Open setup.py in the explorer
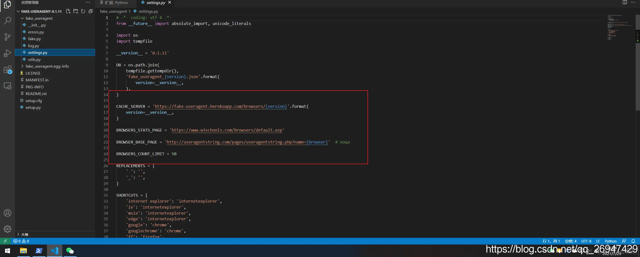640x257 pixels. (x=33, y=107)
